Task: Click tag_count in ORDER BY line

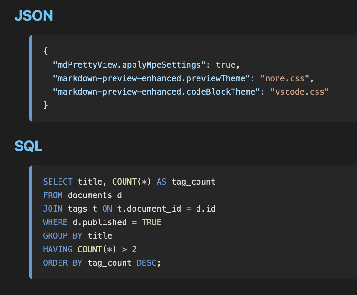Action: 109,263
